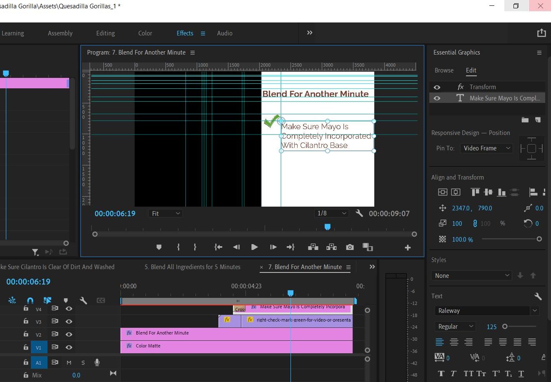551x382 pixels.
Task: Open the Styles None dropdown
Action: pyautogui.click(x=471, y=276)
